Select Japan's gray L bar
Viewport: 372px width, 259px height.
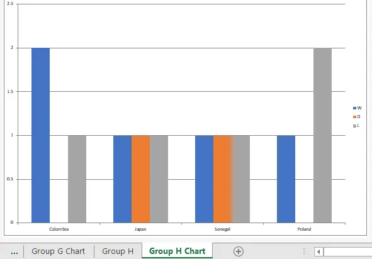coord(159,179)
